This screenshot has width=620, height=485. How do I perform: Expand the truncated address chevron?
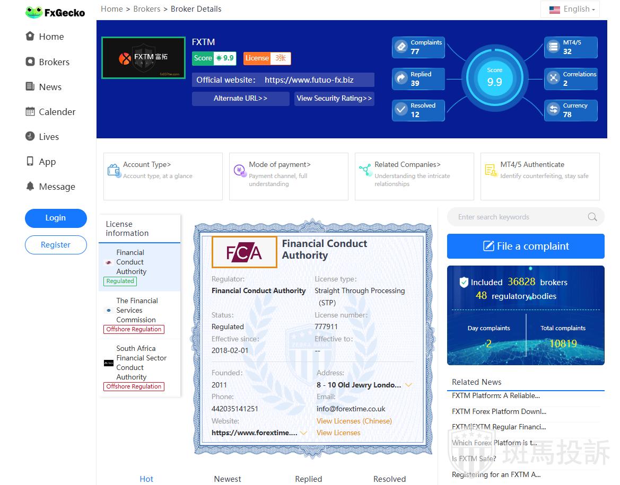pyautogui.click(x=408, y=385)
